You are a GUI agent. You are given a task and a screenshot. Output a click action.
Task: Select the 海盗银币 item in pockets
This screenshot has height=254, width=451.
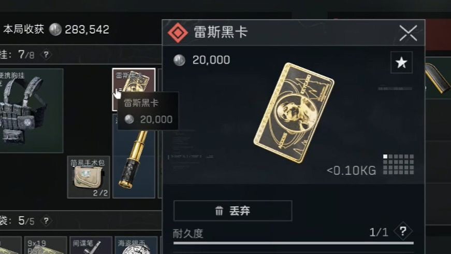[136, 245]
